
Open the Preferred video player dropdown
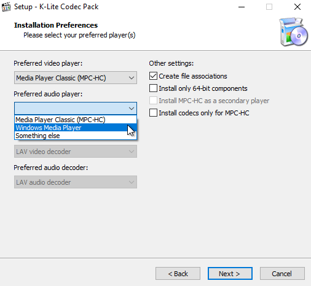(x=76, y=78)
